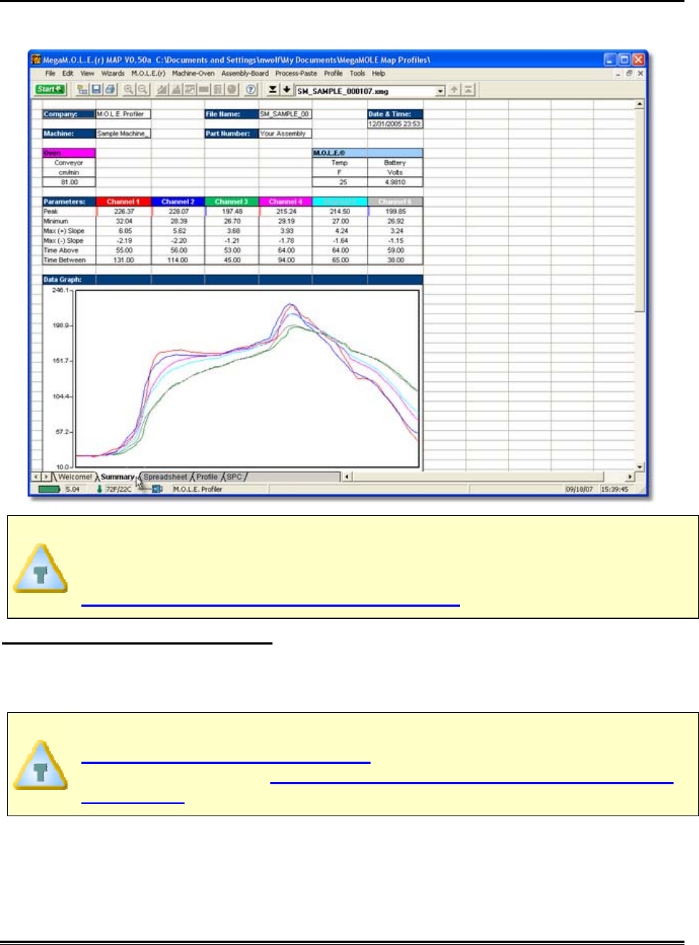
Task: Click the Channel 1 Peak value 226.37
Action: 124,212
